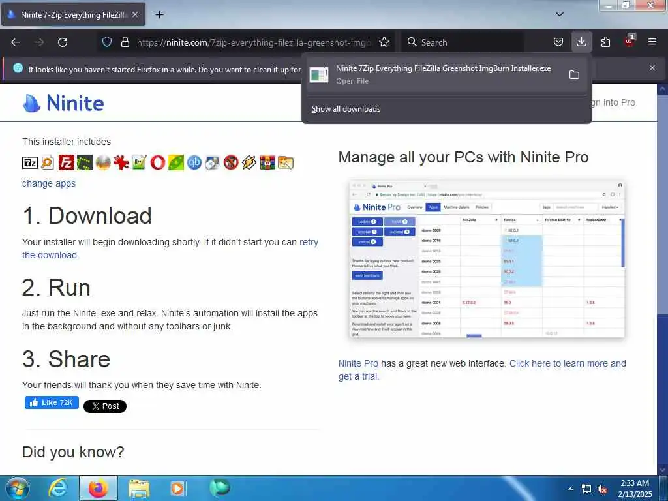This screenshot has width=668, height=501.
Task: Click the uBlock Origin extension icon
Action: coord(630,41)
